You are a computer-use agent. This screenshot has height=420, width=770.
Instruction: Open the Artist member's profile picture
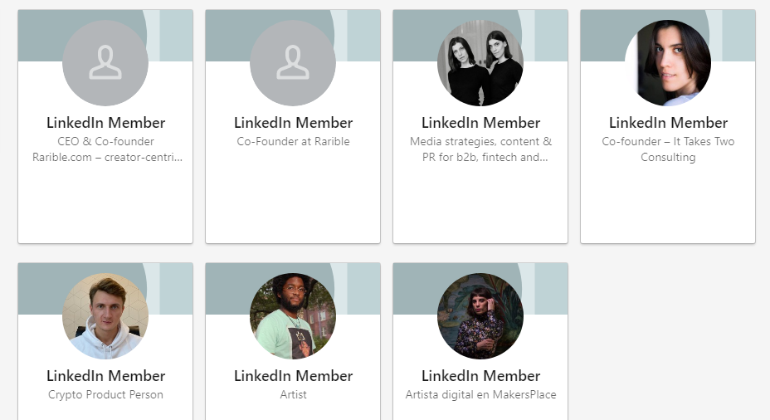[293, 316]
